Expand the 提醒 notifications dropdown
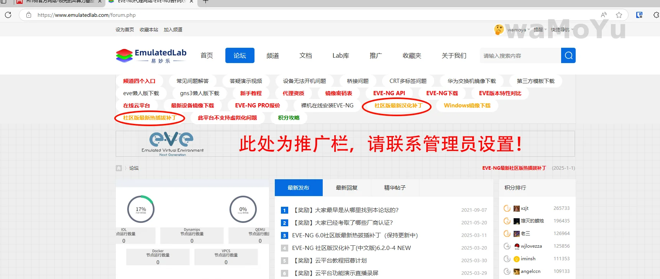This screenshot has height=279, width=660. 540,30
